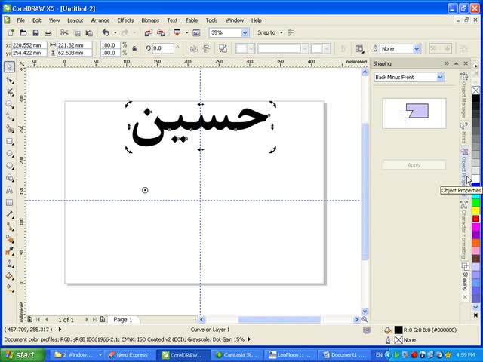
Task: Select the no-color X swatch in the palette
Action: [476, 90]
